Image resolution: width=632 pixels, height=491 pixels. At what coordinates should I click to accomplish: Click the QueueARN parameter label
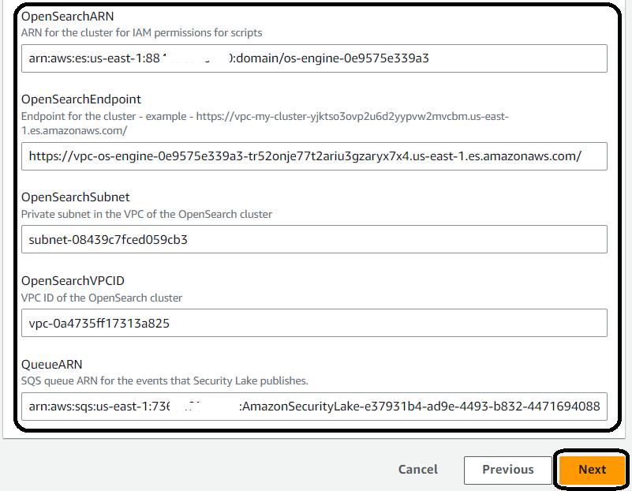tap(51, 365)
